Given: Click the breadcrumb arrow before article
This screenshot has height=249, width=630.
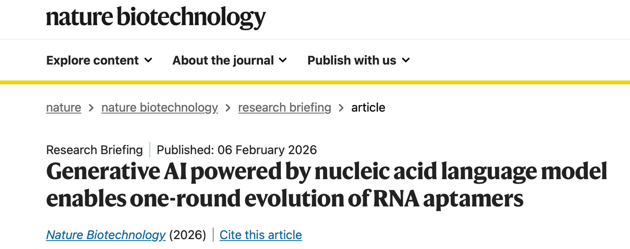Looking at the screenshot, I should pyautogui.click(x=341, y=108).
